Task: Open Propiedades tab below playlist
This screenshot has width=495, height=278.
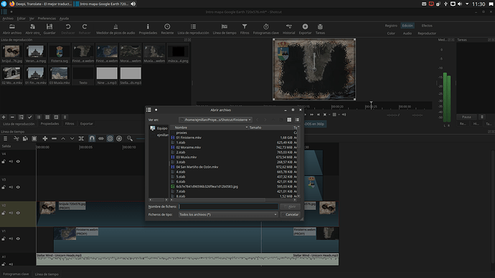Action: point(49,123)
